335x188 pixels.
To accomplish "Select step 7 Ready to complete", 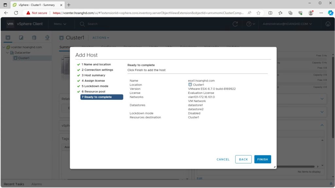I will pyautogui.click(x=102, y=97).
